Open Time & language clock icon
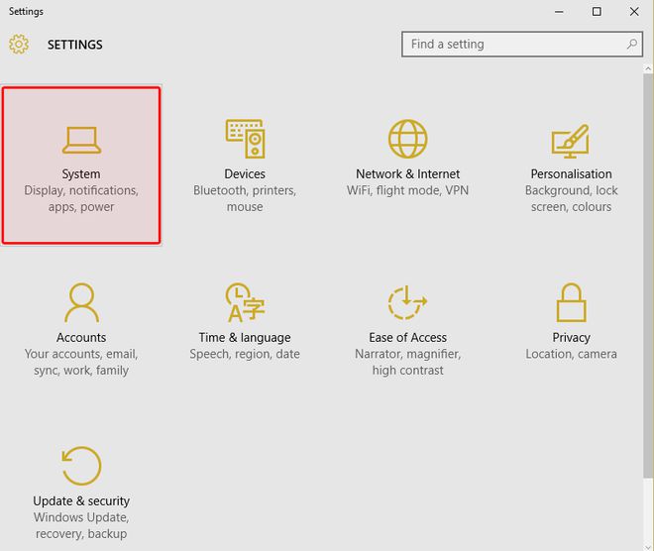 246,303
